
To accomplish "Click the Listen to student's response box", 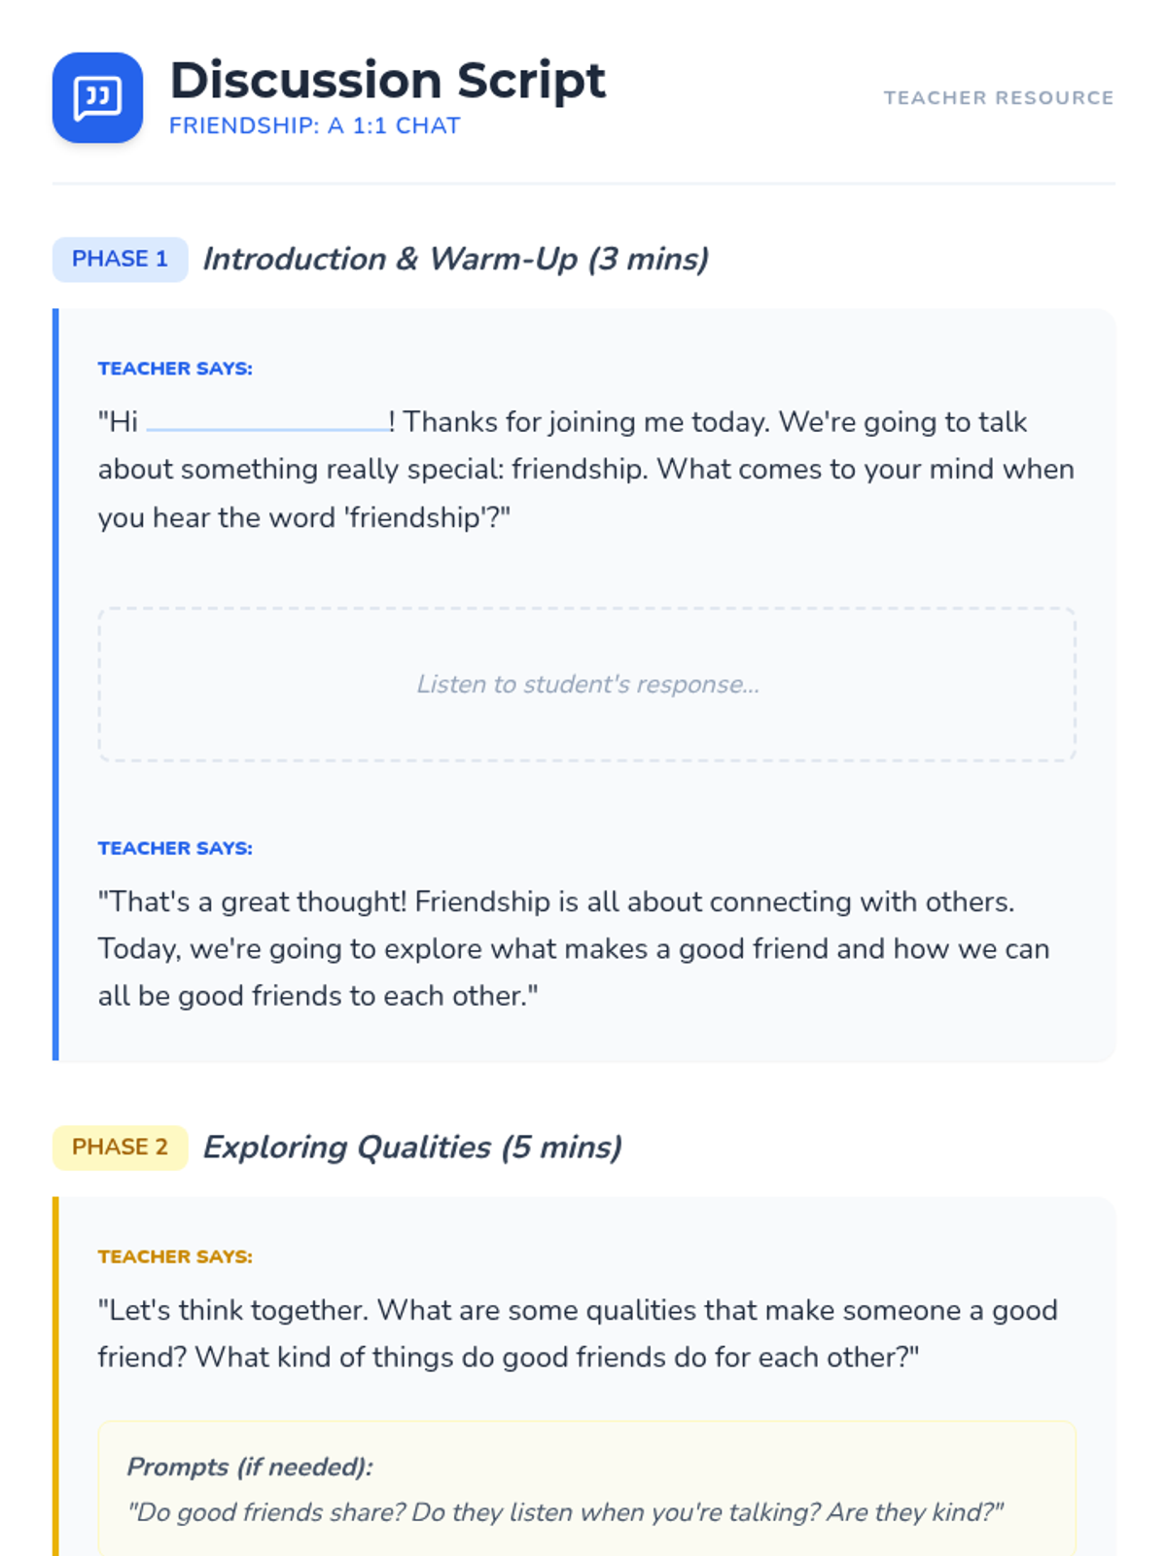I will click(x=586, y=685).
